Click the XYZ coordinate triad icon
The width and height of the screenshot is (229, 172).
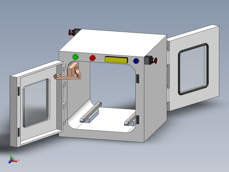click(x=13, y=157)
